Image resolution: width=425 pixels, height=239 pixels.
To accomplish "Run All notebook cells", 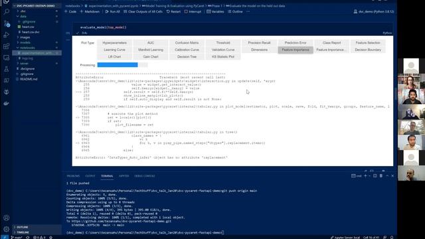I will (x=112, y=12).
